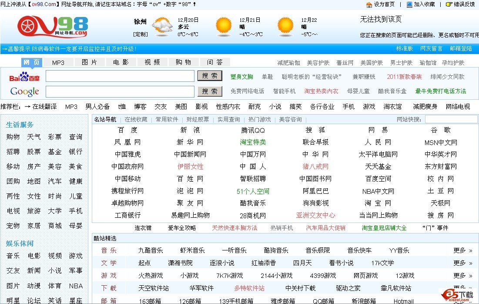Image resolution: width=479 pixels, height=304 pixels.
Task: Click the pointing-hand icon beside 错误反馈
Action: pyautogui.click(x=449, y=4)
